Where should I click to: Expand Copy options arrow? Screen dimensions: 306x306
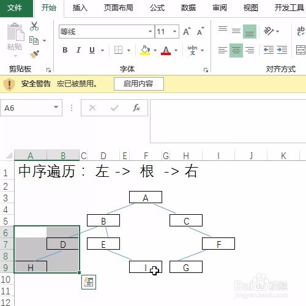coord(44,40)
